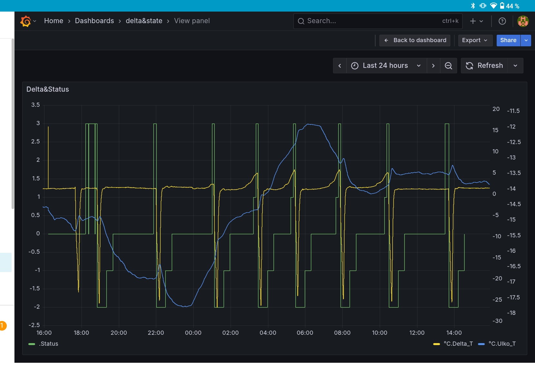Open the Export dropdown menu
The height and width of the screenshot is (365, 535).
[475, 41]
